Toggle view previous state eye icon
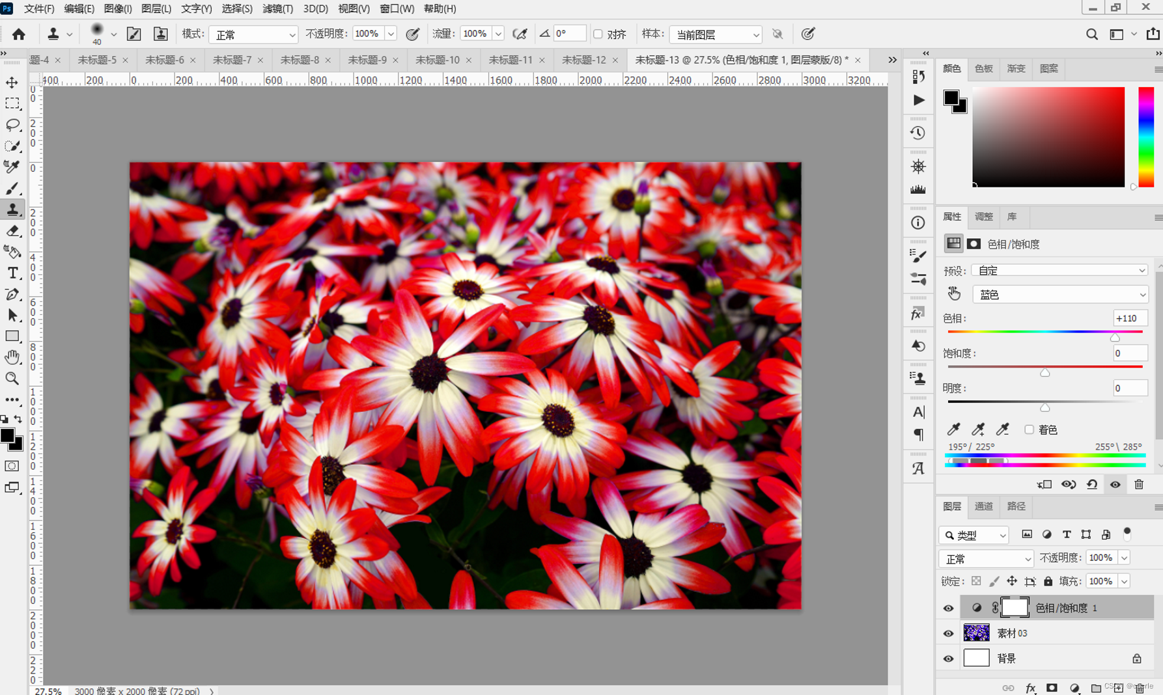Viewport: 1163px width, 695px height. (x=1069, y=484)
